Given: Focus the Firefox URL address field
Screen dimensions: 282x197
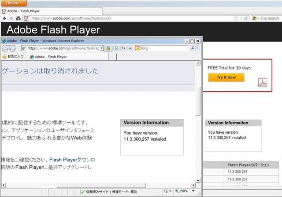Looking at the screenshot, I should click(x=131, y=18).
